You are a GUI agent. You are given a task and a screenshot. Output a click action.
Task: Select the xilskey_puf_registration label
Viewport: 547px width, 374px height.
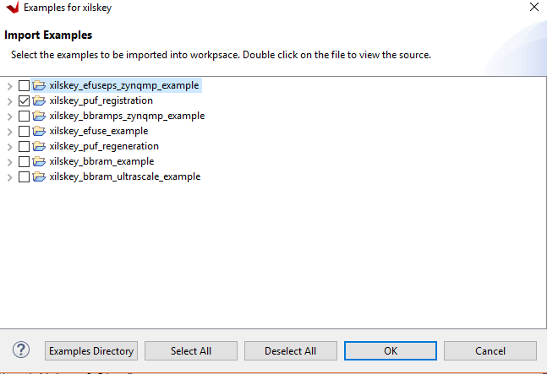pos(101,101)
